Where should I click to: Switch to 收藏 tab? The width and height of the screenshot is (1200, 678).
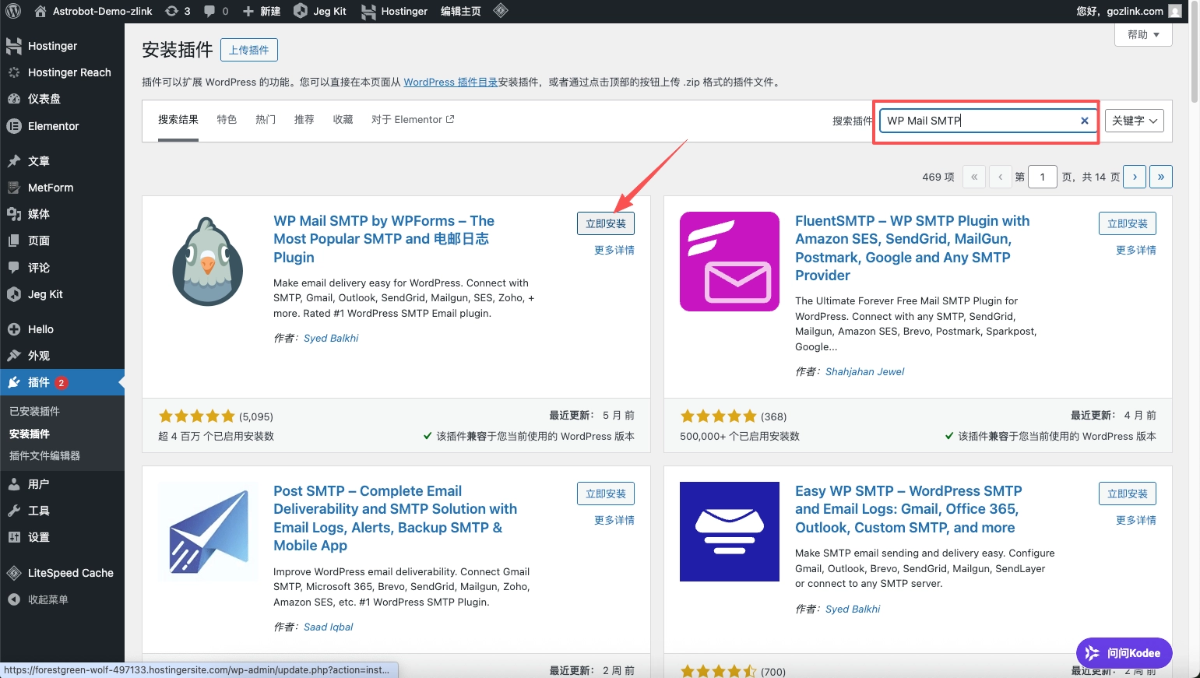tap(343, 120)
